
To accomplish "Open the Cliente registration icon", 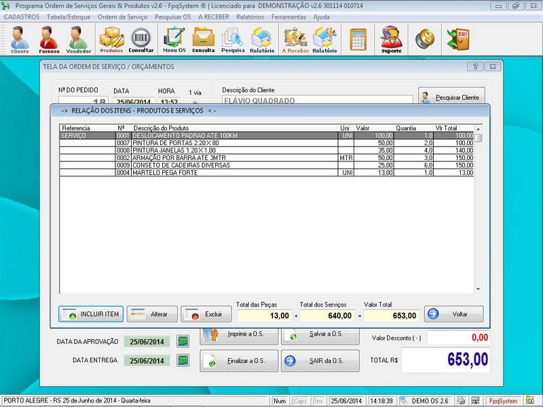I will tap(20, 40).
